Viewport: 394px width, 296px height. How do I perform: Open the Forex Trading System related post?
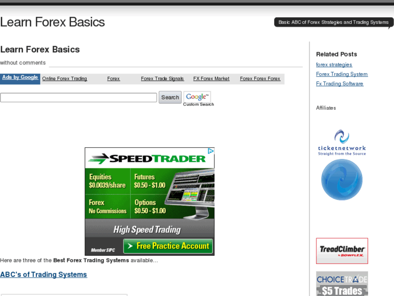(x=342, y=74)
